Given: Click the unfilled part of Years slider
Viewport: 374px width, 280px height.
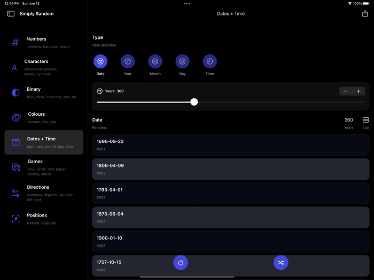Looking at the screenshot, I should point(281,102).
